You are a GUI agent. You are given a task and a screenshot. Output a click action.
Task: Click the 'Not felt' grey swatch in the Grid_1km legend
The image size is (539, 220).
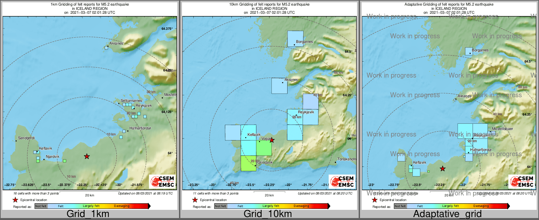(x=41, y=206)
